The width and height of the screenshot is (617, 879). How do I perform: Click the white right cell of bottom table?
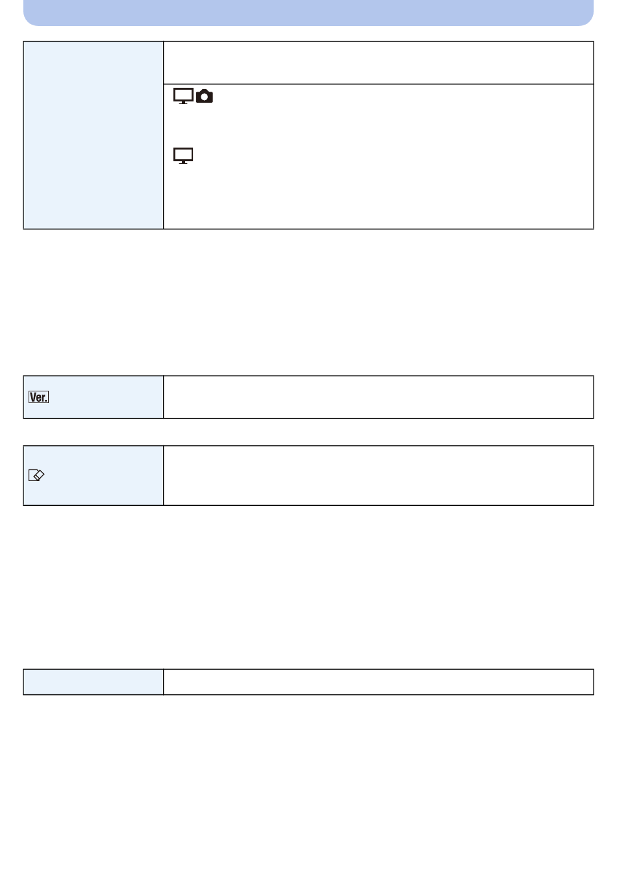pos(379,682)
